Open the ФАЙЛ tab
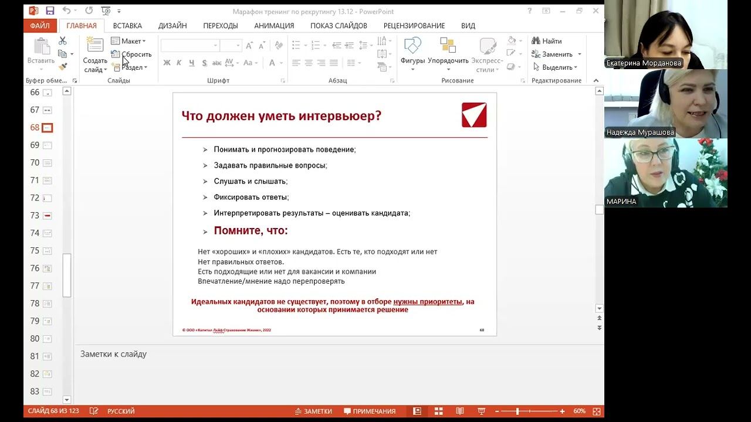The width and height of the screenshot is (751, 422). (x=40, y=26)
